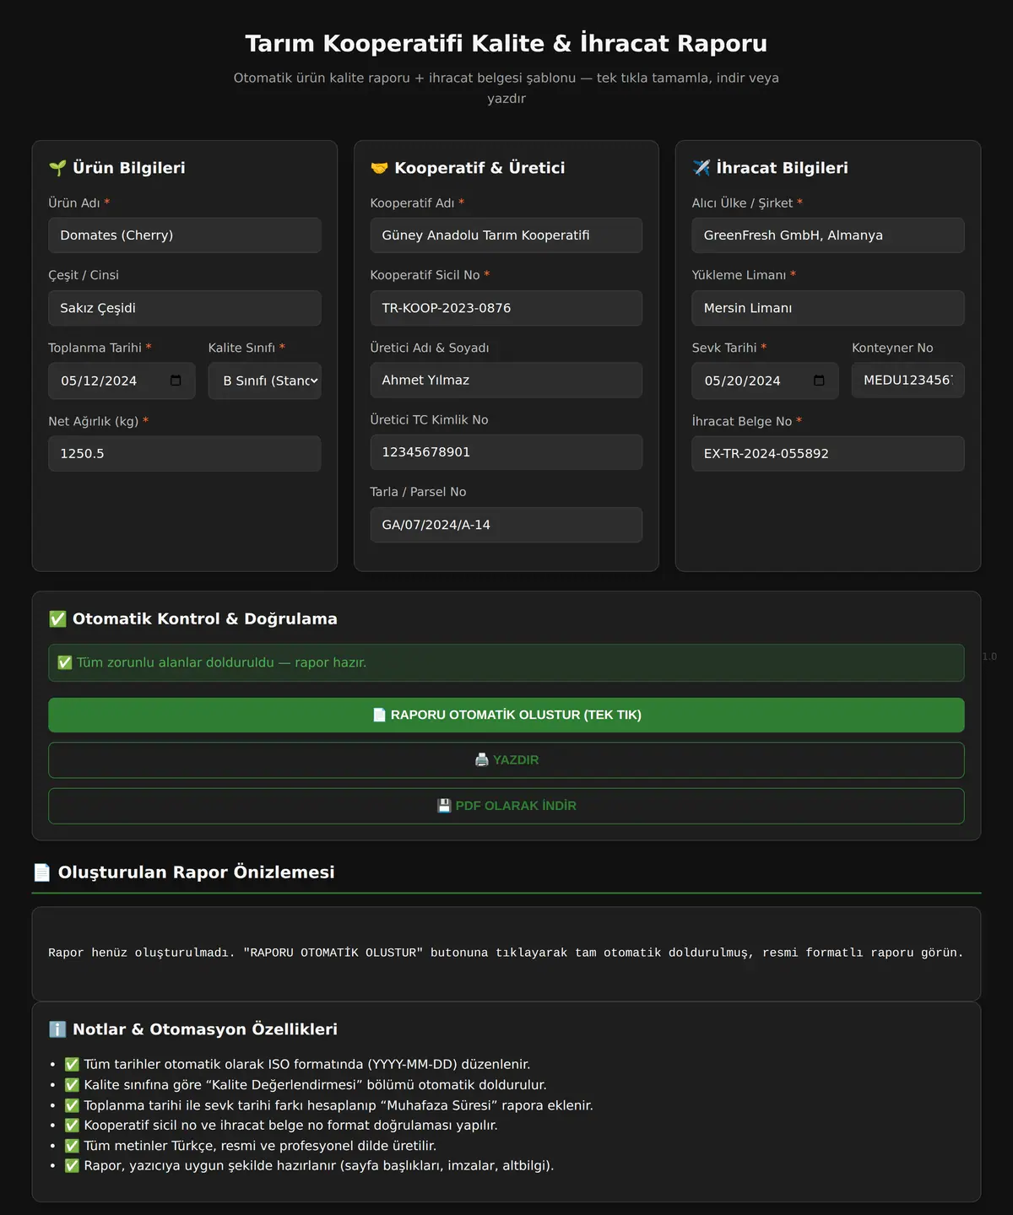This screenshot has height=1215, width=1013.
Task: Select the Tarla / Parsel No field
Action: (x=506, y=525)
